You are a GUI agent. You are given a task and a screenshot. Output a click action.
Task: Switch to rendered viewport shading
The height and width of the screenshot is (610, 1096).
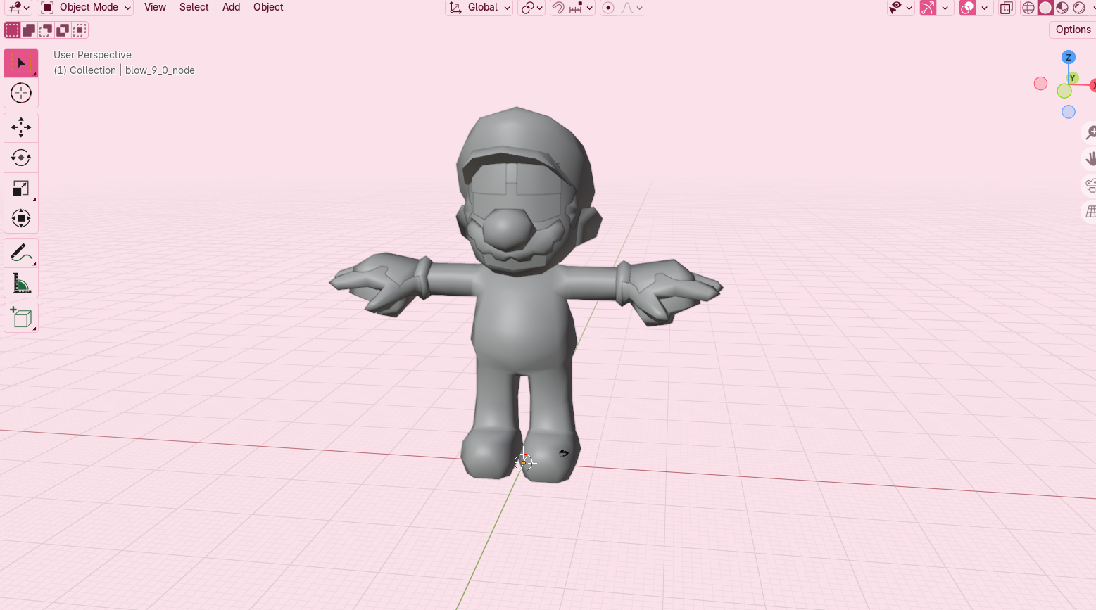pyautogui.click(x=1079, y=8)
